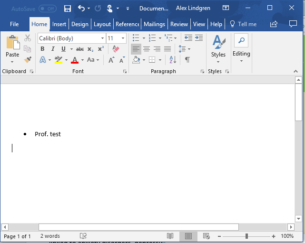The width and height of the screenshot is (305, 243).
Task: Open Customize Quick Access Toolbar dropdown
Action: 128,9
